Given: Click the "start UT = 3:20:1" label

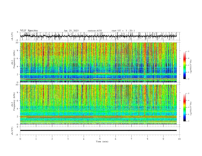Looking at the screenshot, I should 123,31.
